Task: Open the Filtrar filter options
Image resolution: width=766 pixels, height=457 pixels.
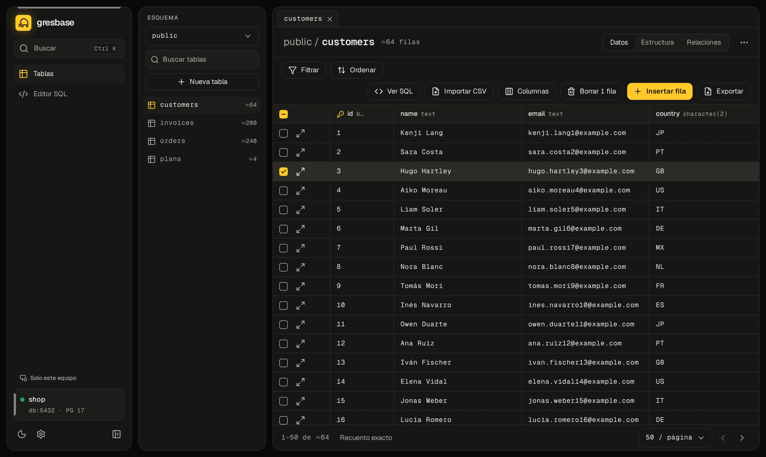Action: 303,70
